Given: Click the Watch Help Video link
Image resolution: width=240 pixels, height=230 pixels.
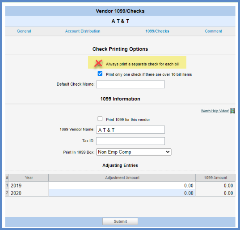Looking at the screenshot, I should click(215, 111).
